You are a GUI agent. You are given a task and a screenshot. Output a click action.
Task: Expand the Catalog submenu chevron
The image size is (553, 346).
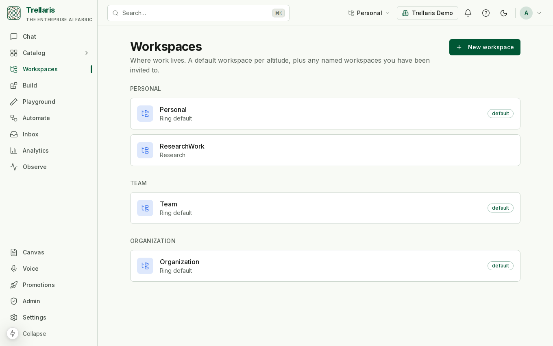tap(86, 53)
